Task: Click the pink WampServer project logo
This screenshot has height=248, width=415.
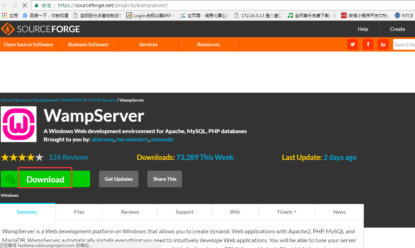Action: 19,124
